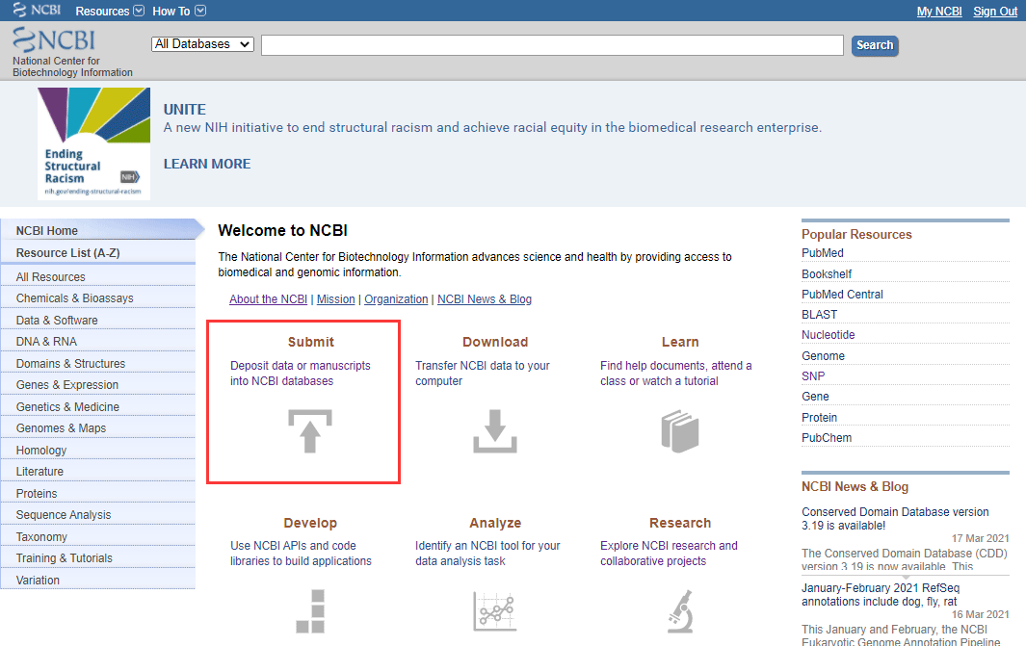Open January-February 2021 RefSeq news item
This screenshot has width=1026, height=646.
coord(881,594)
